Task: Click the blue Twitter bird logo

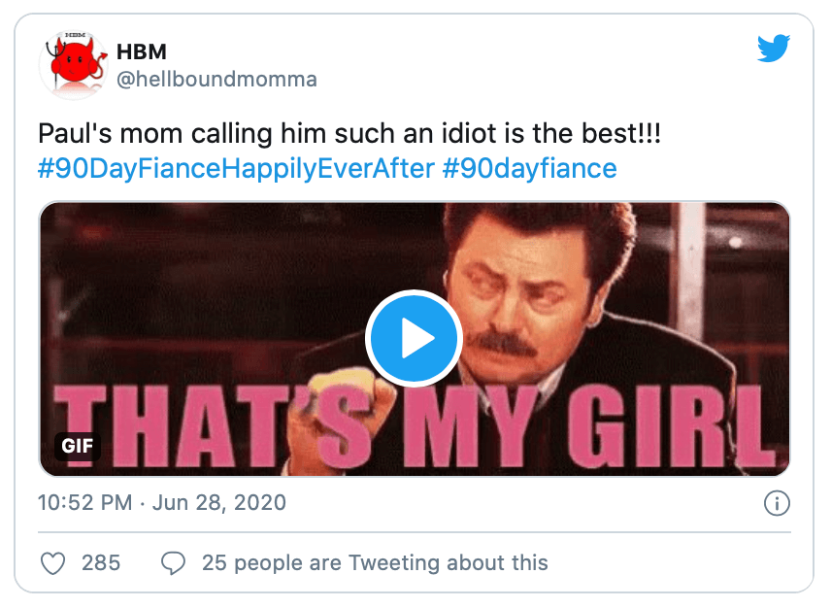Action: 773,48
